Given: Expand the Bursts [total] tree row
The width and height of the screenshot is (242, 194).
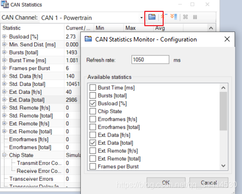Looking at the screenshot, I should tap(4, 52).
